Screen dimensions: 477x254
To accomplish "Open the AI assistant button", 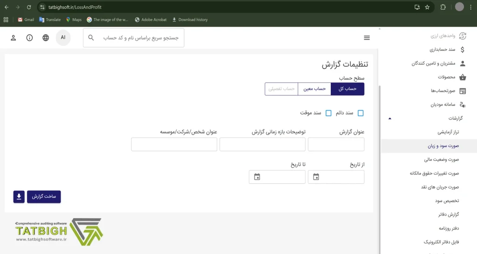I will 63,37.
